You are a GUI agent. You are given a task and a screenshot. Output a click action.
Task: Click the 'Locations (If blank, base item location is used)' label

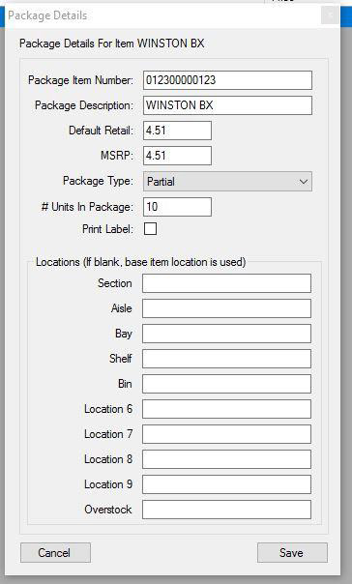click(x=141, y=262)
